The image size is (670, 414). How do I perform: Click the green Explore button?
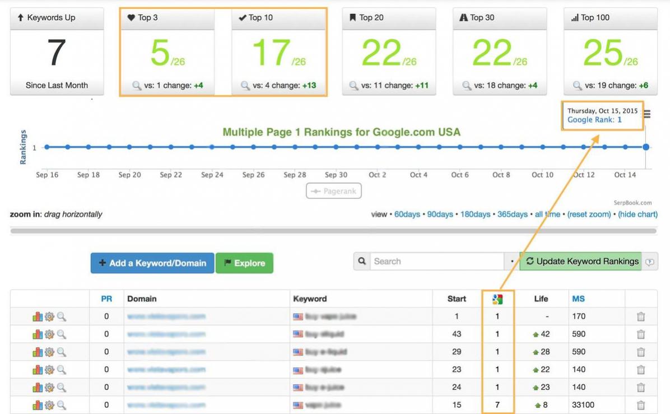coord(244,263)
